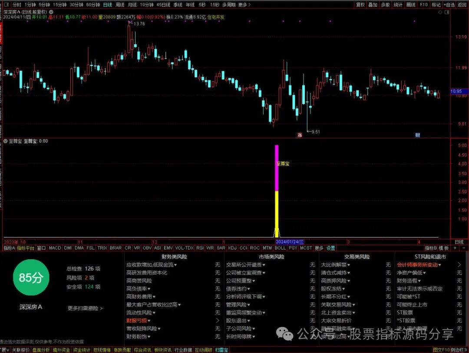The height and width of the screenshot is (353, 469).
Task: Select the BOLL indicator
Action: pos(280,248)
